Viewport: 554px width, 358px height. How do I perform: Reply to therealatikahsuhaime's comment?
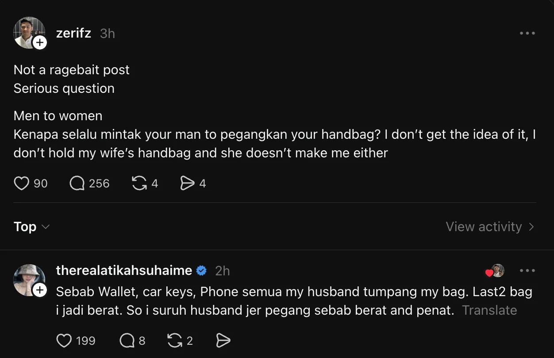tap(127, 340)
